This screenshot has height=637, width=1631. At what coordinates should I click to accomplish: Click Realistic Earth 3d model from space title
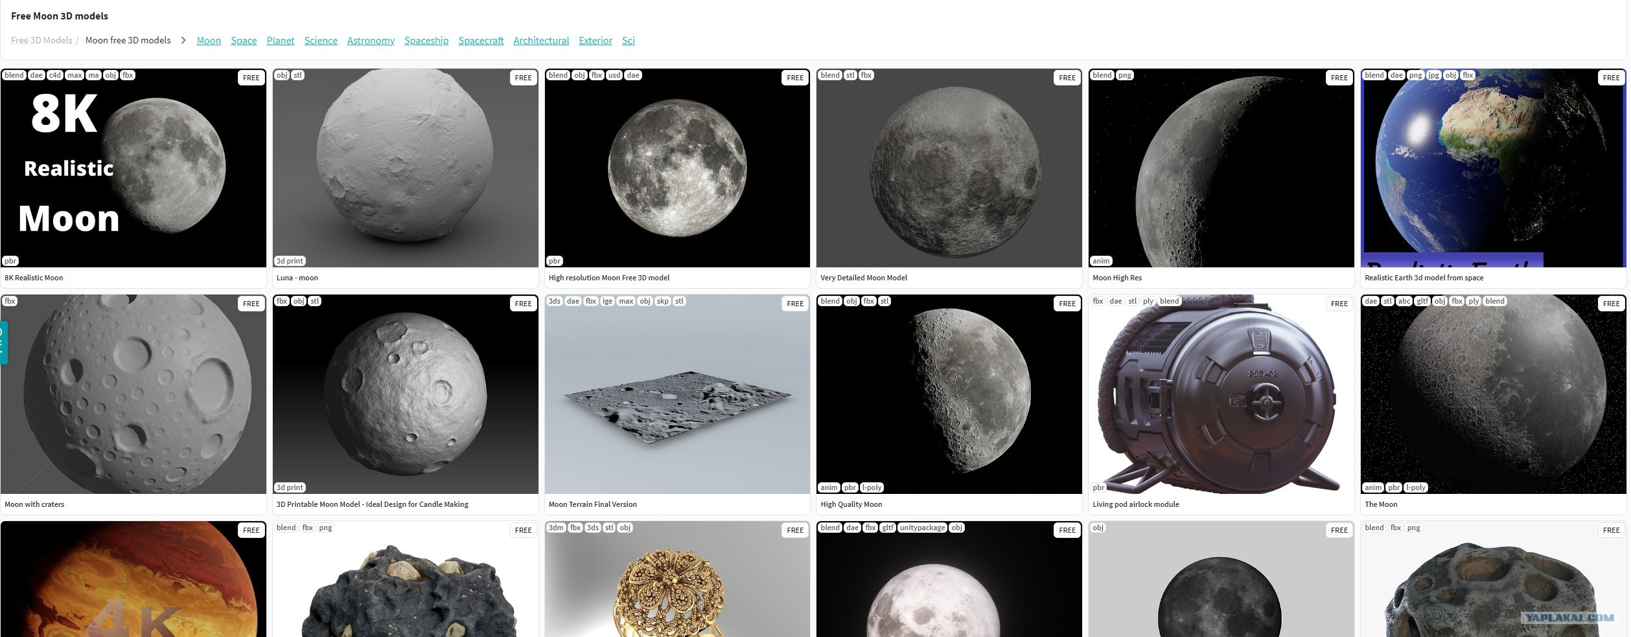1424,278
